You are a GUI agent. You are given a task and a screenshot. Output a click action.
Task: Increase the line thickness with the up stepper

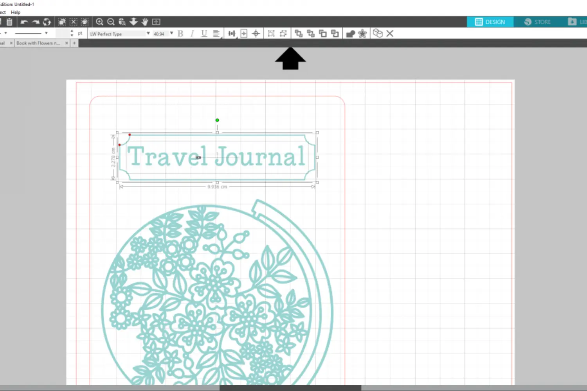72,31
